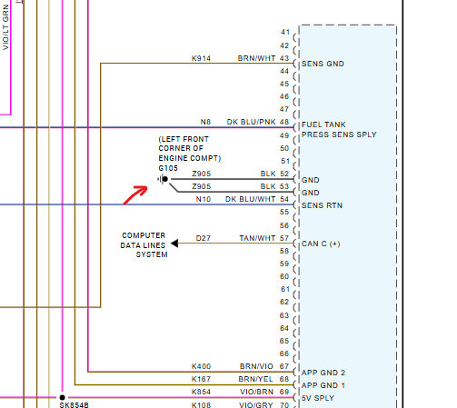
Task: Click the 5V SPLY terminal label
Action: click(x=318, y=398)
